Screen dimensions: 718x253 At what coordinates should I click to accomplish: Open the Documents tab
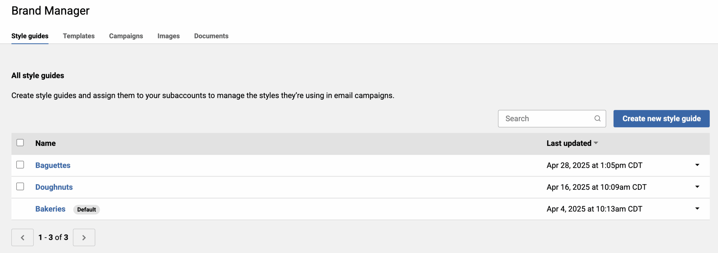coord(211,36)
